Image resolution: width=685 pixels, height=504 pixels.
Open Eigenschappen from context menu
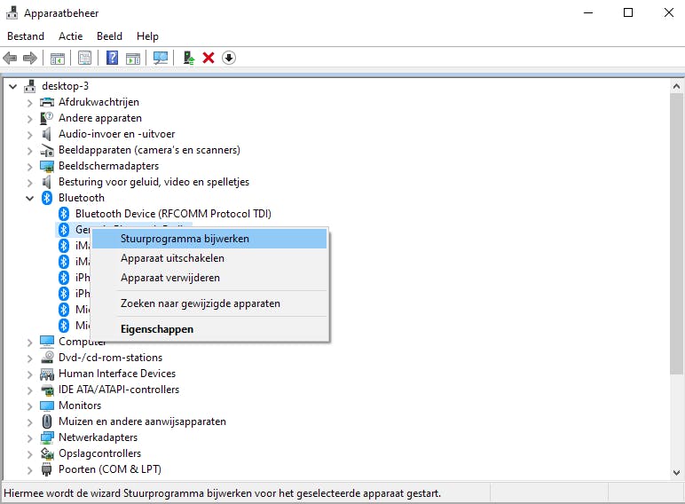pyautogui.click(x=209, y=329)
